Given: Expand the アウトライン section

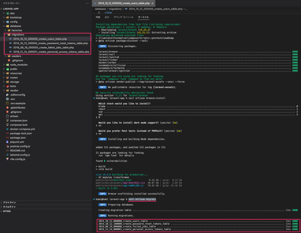Looking at the screenshot, I should point(9,202).
